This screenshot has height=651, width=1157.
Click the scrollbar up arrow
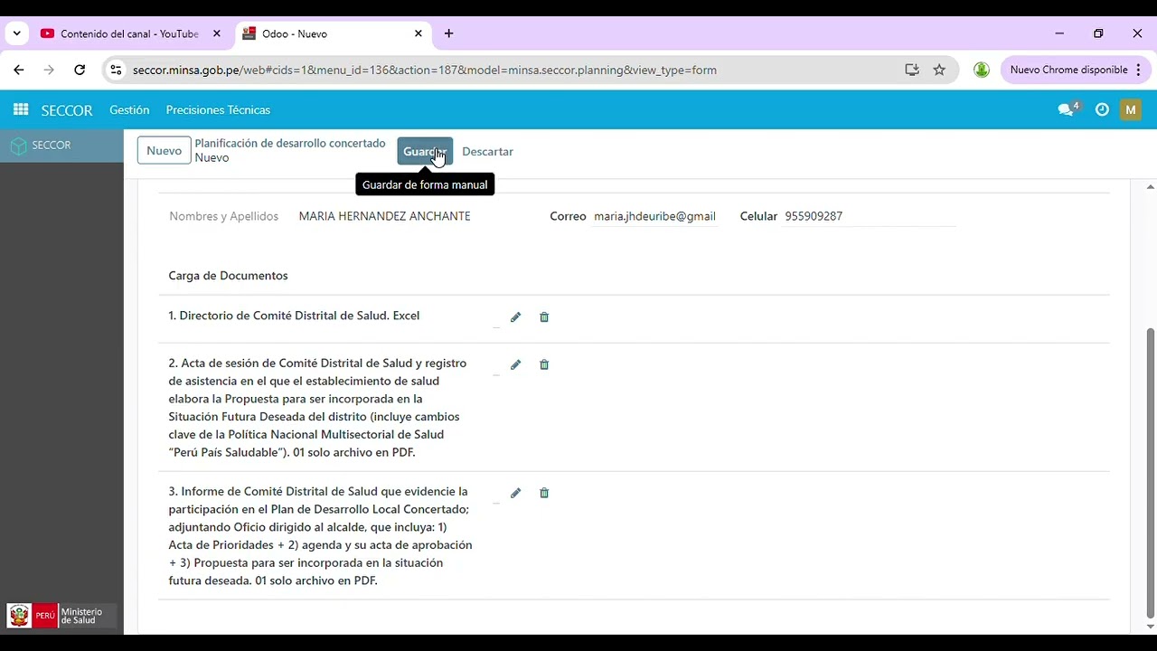[x=1151, y=187]
